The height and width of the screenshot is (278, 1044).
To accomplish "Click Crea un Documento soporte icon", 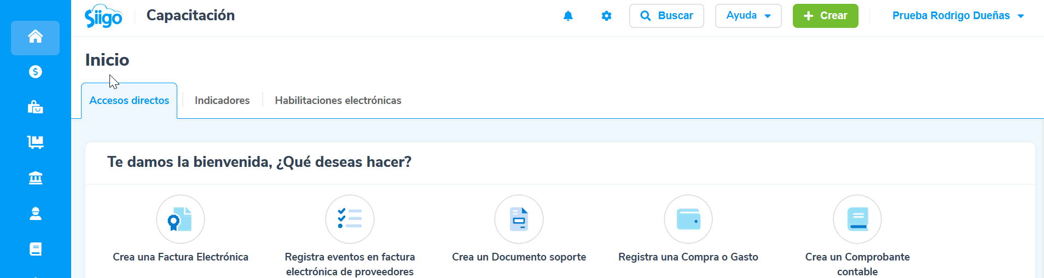I will tap(519, 219).
